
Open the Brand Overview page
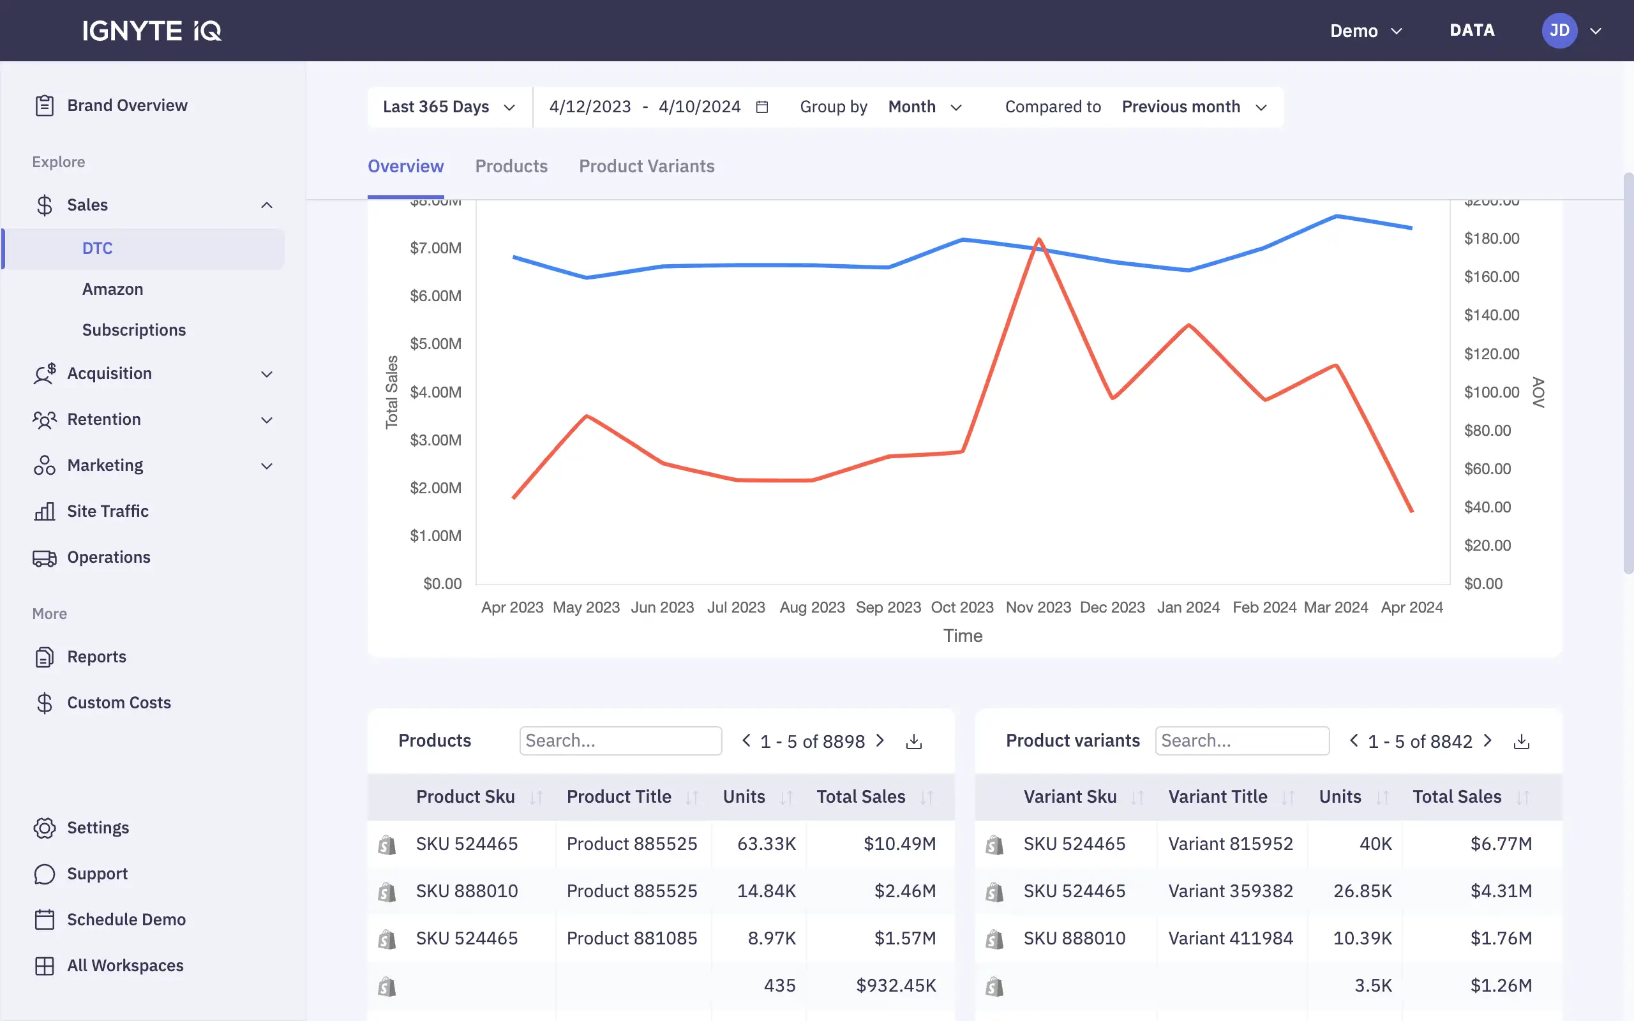click(127, 105)
